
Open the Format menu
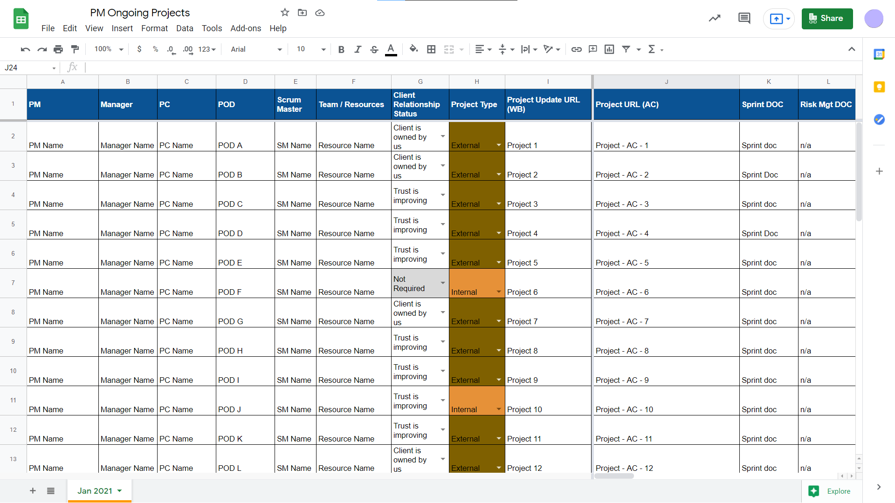pyautogui.click(x=154, y=28)
